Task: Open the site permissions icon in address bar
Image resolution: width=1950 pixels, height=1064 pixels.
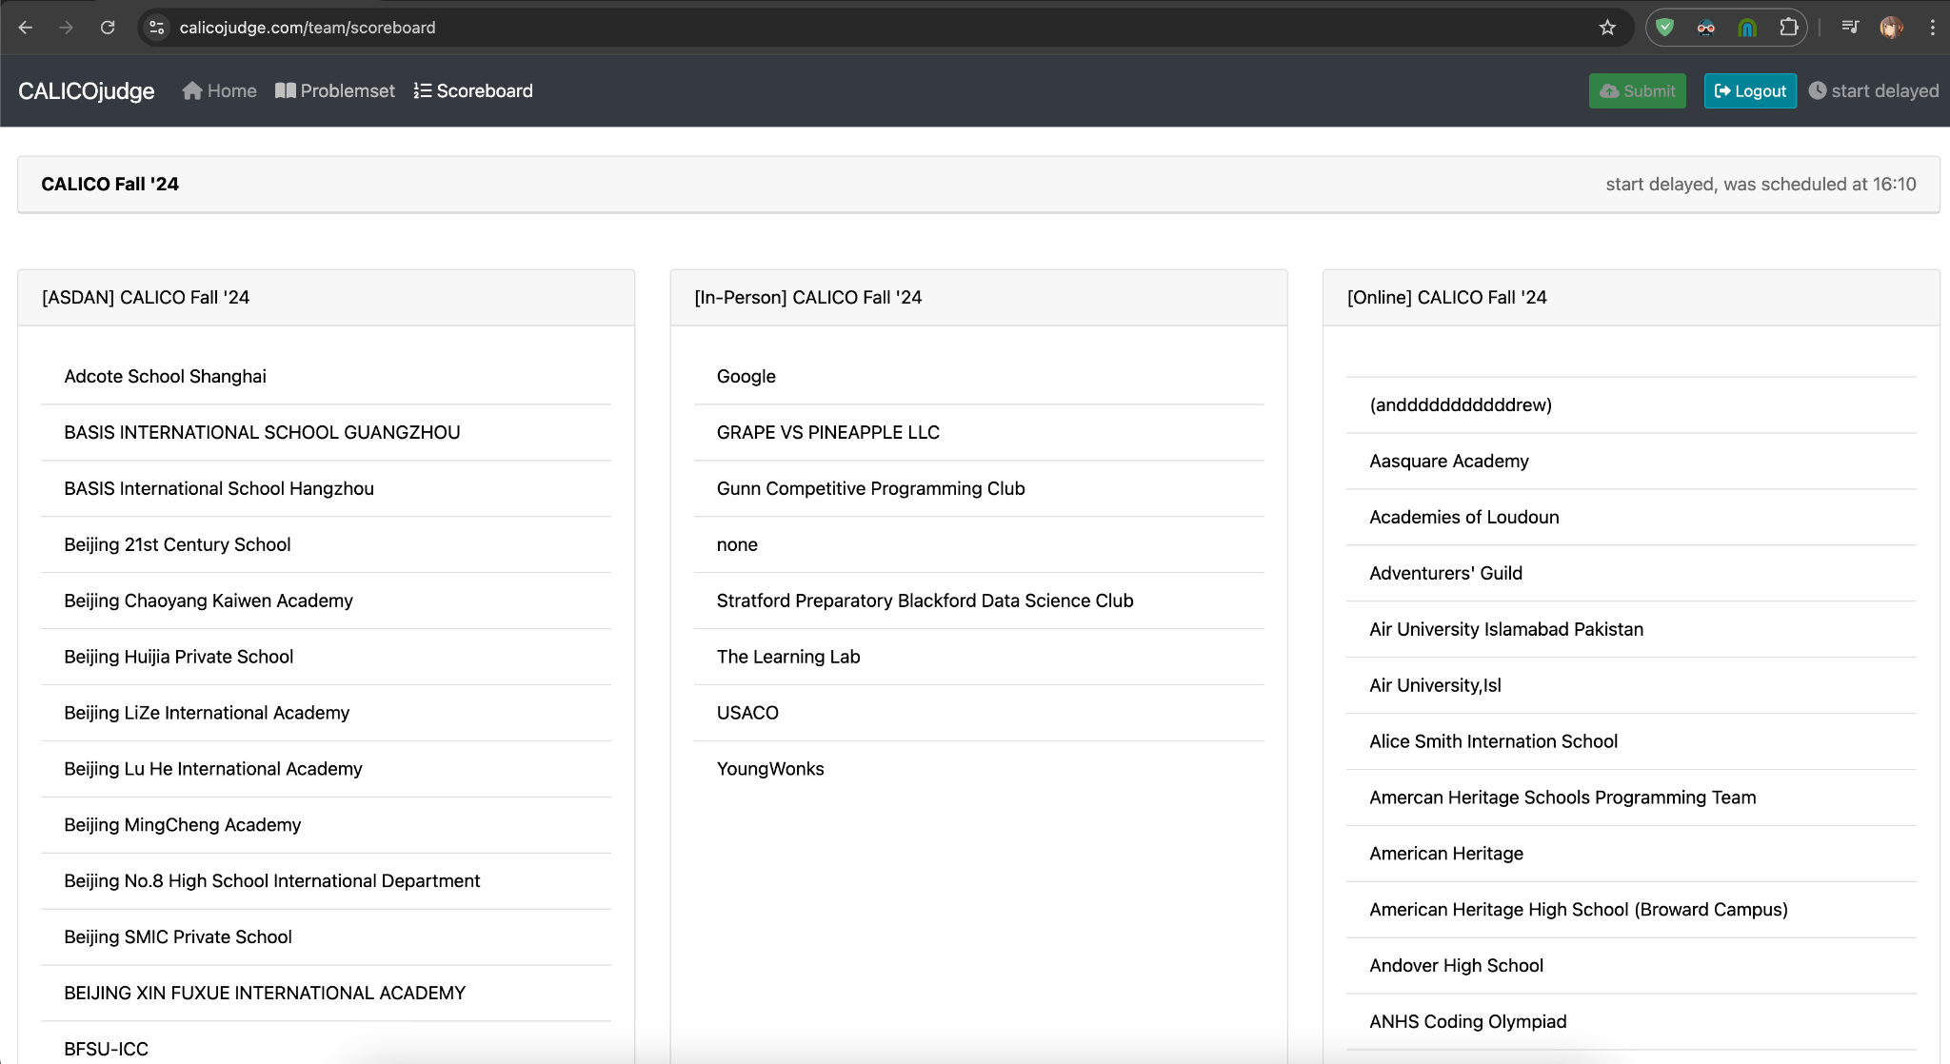Action: click(155, 28)
